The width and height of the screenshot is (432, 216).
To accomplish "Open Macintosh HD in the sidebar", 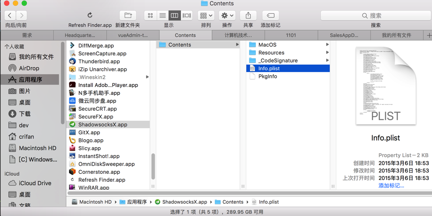I will point(31,148).
